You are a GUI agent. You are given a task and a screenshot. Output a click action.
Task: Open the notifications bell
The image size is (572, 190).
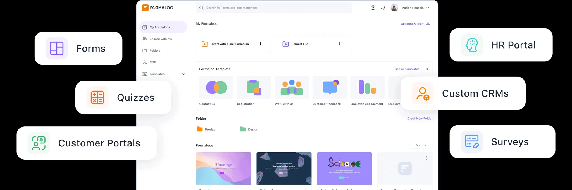[383, 8]
